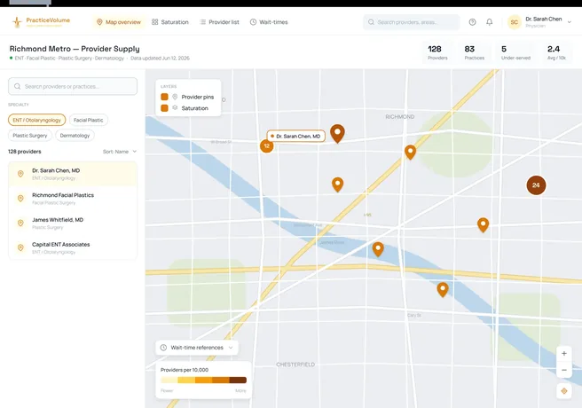The height and width of the screenshot is (408, 582).
Task: Click the pin icon beside James Whitfield, MD
Action: (20, 223)
